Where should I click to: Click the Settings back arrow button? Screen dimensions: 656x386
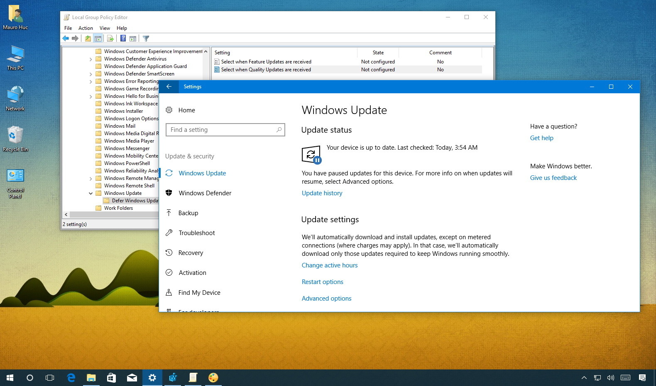[169, 87]
